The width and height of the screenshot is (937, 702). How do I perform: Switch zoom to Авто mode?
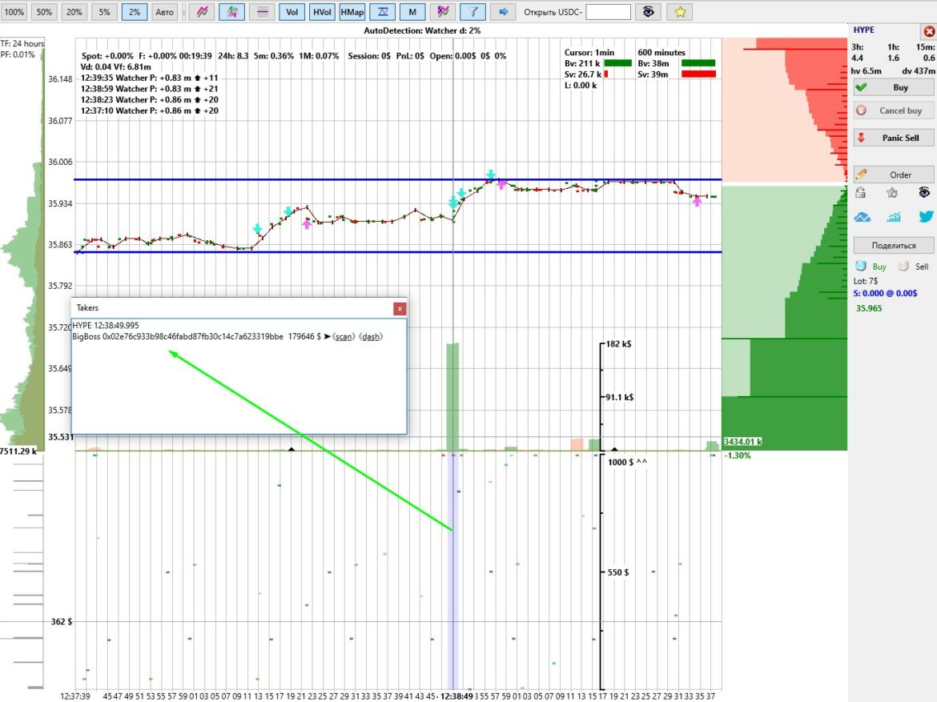coord(164,12)
